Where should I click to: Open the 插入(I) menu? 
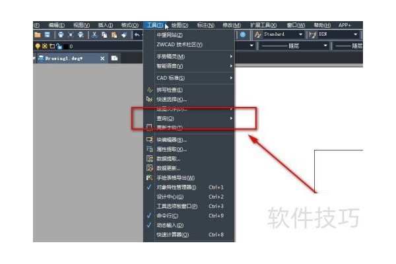[106, 25]
